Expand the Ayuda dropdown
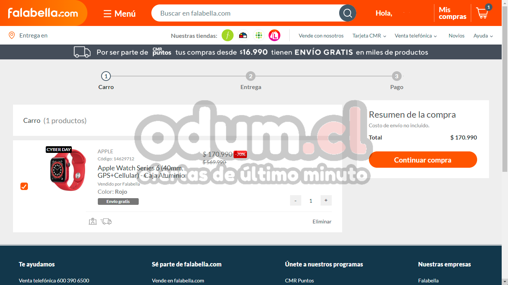Screen dimensions: 508x285 (483, 36)
